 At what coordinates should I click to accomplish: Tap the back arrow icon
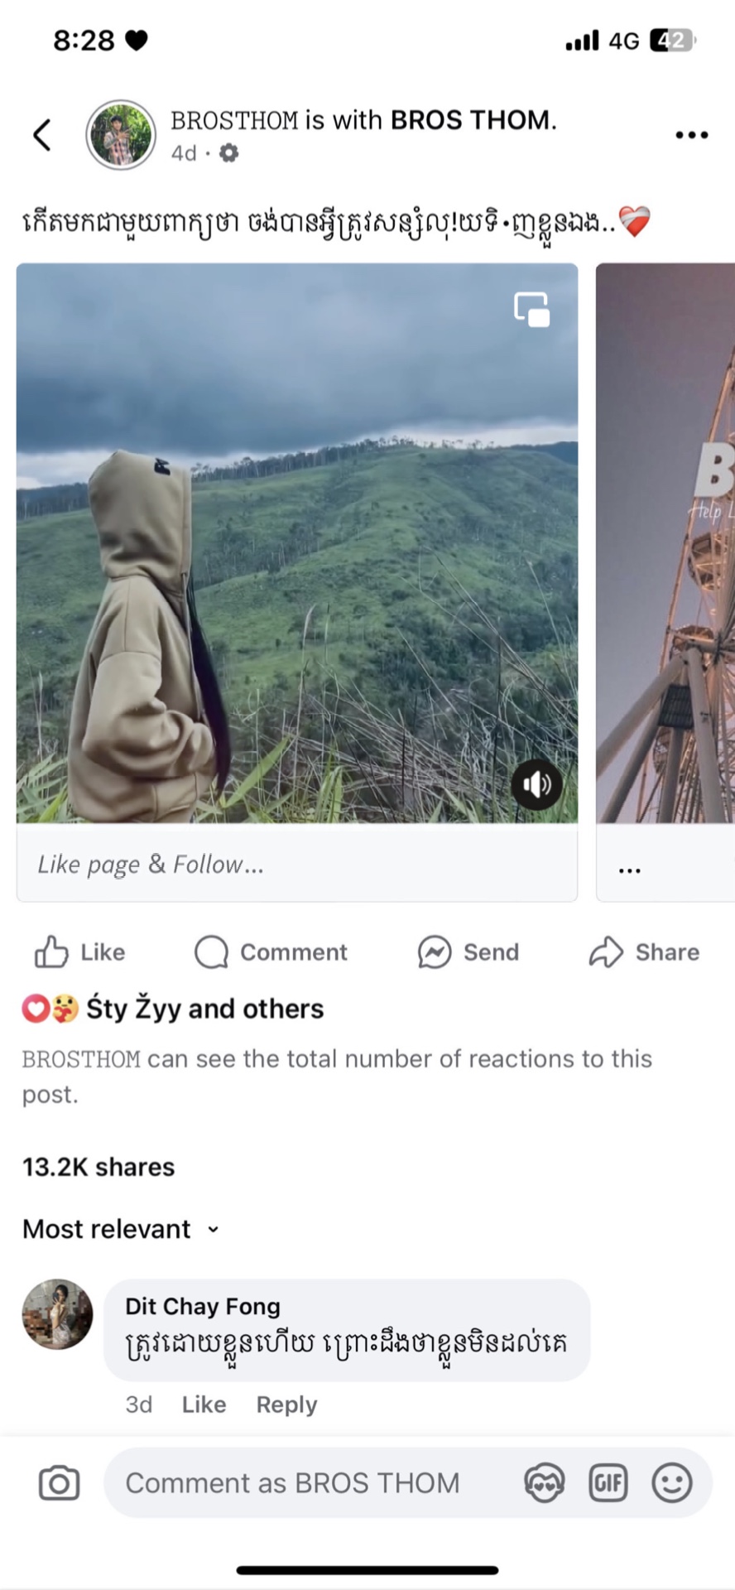[42, 135]
